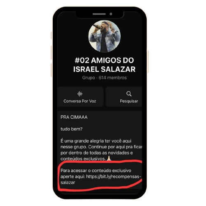Click the phone's volume down side button
The width and height of the screenshot is (206, 206).
(51, 70)
